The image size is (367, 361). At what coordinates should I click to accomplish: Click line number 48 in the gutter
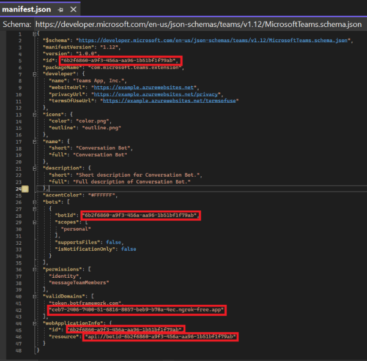(18, 351)
